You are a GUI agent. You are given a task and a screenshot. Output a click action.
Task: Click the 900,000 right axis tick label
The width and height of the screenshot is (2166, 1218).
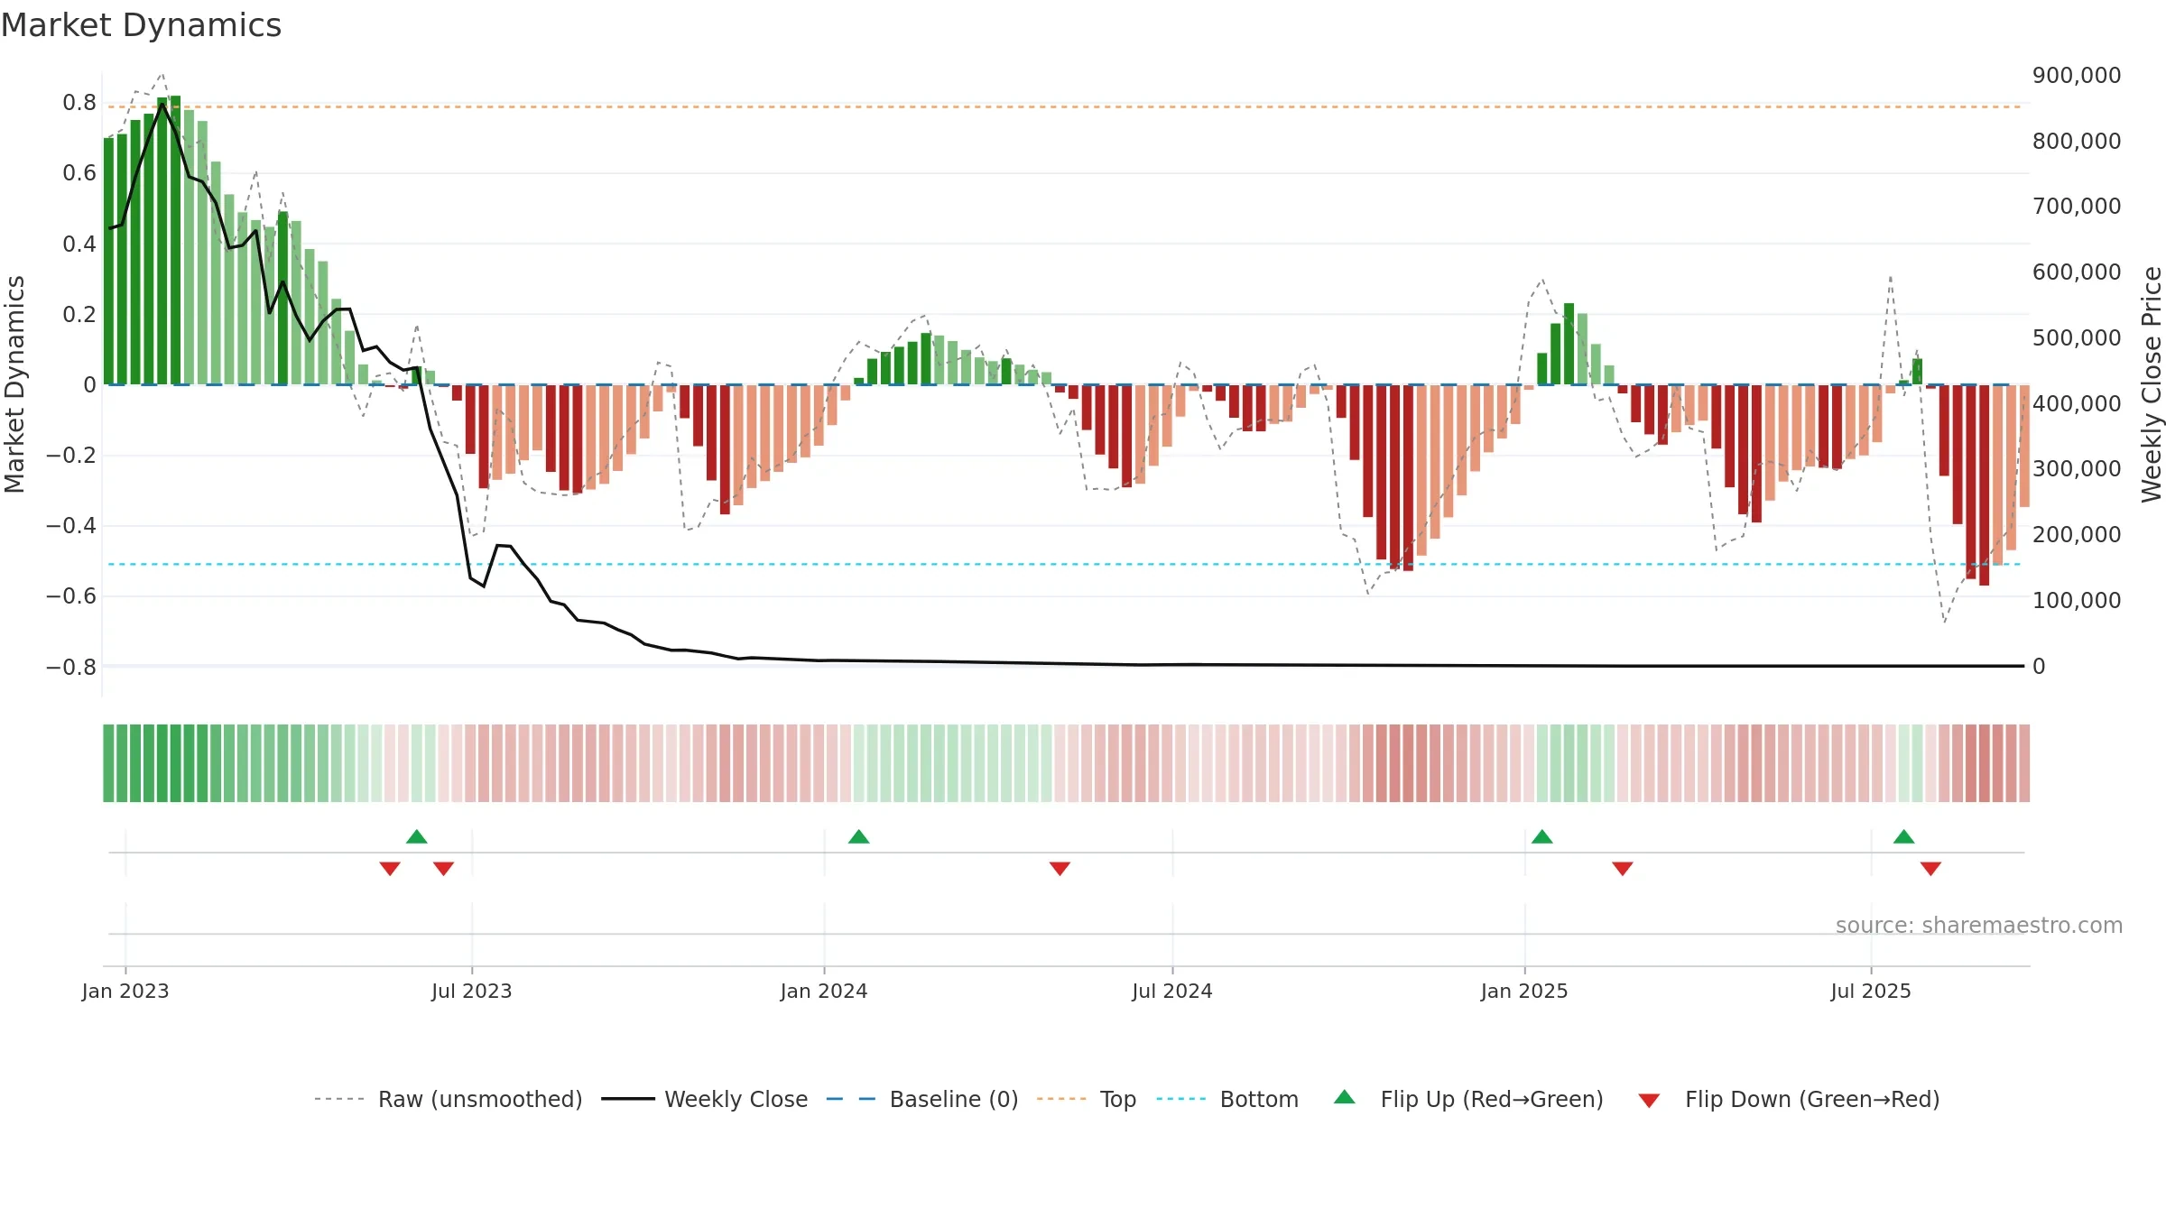pyautogui.click(x=2077, y=76)
